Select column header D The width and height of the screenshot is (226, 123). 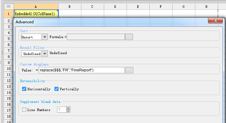click(x=115, y=7)
